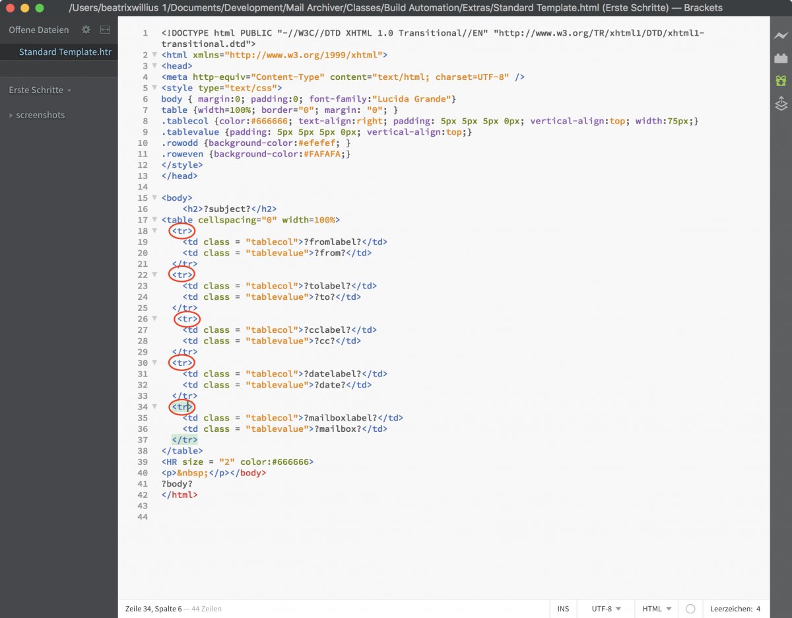The width and height of the screenshot is (792, 618).
Task: Collapse the body tag fold on line 15
Action: coord(154,198)
